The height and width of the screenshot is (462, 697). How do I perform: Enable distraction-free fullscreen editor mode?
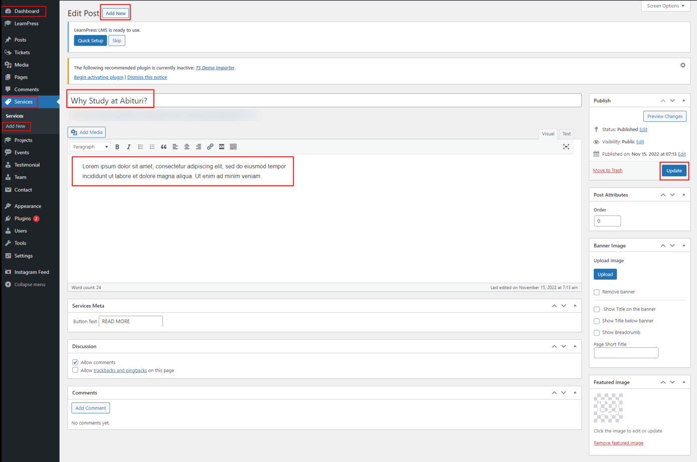(566, 147)
